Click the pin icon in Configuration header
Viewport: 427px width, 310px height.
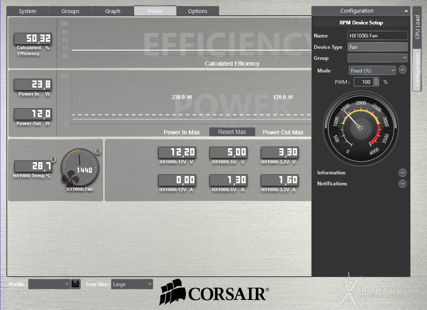[406, 11]
